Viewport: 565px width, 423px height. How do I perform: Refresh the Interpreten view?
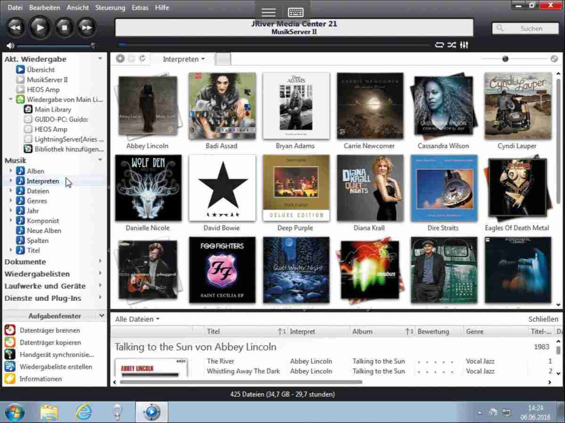[x=142, y=59]
